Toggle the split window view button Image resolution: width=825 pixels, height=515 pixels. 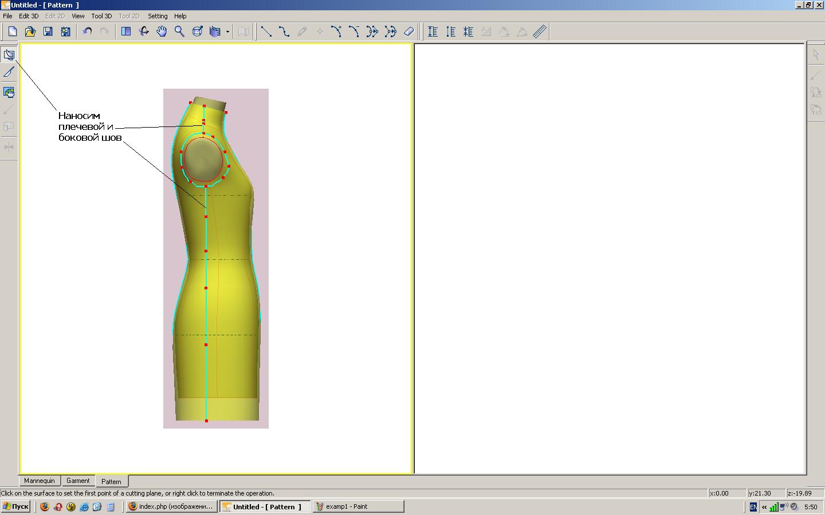tap(126, 31)
